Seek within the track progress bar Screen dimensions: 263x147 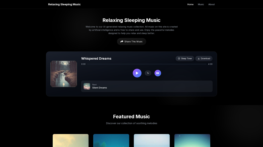147,64
